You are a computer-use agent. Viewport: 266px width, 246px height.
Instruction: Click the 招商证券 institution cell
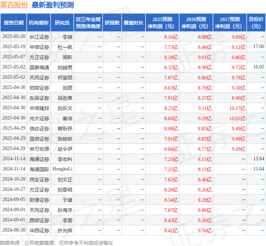[x=39, y=88]
